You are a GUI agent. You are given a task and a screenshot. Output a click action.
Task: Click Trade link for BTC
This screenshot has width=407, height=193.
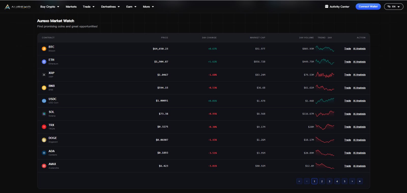347,49
